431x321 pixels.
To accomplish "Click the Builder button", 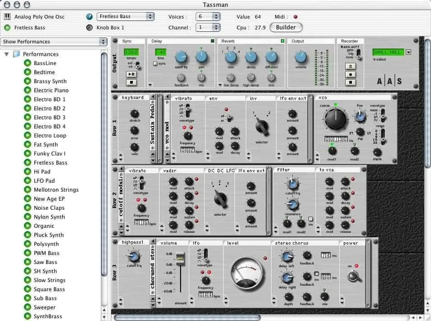I will (286, 27).
